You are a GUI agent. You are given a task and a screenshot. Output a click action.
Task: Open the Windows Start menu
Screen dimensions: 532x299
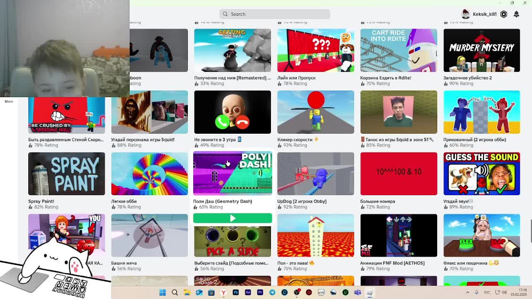click(x=163, y=292)
